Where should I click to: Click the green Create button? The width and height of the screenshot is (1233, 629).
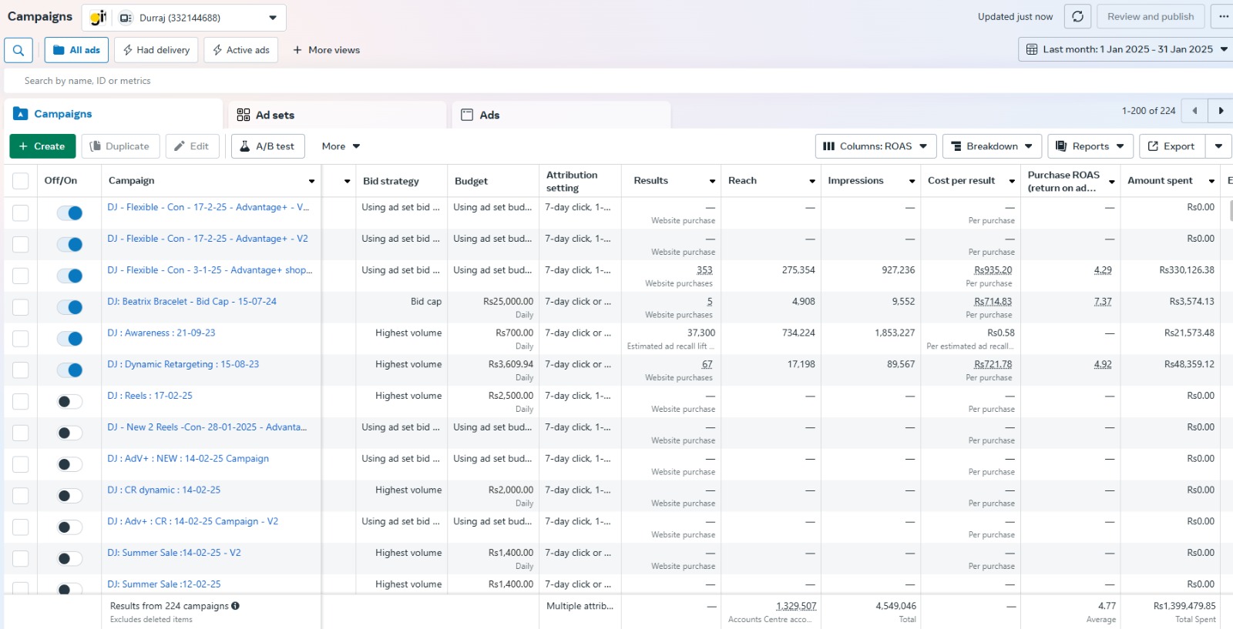(x=42, y=146)
